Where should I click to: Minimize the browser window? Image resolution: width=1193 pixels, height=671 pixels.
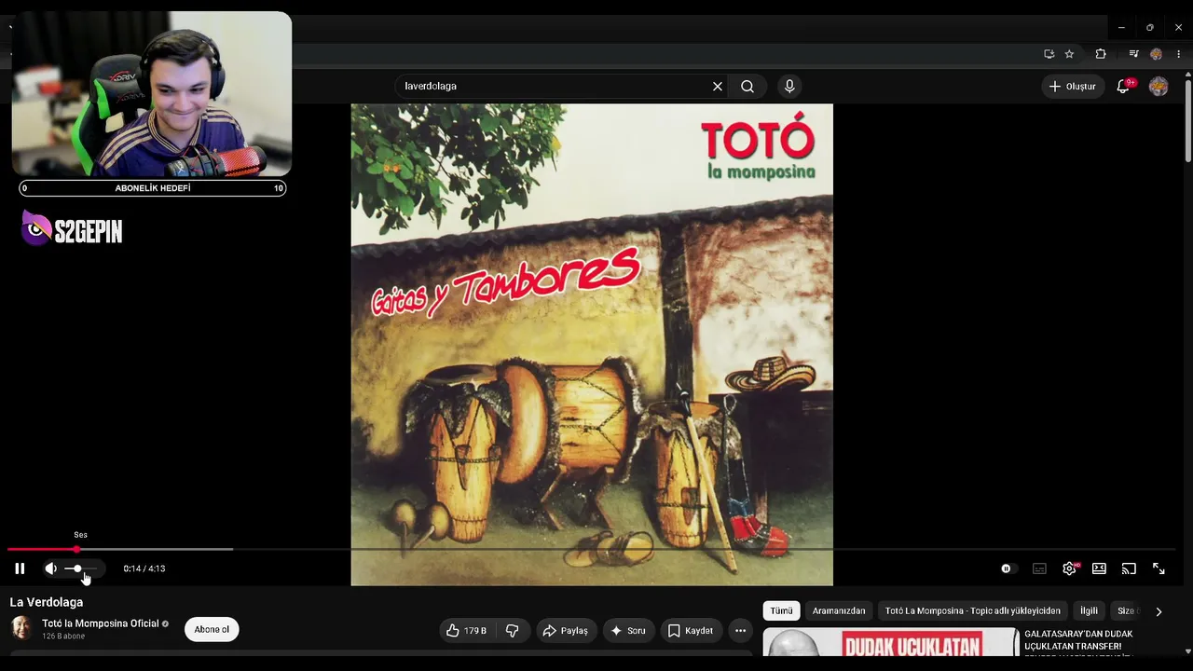1121,27
